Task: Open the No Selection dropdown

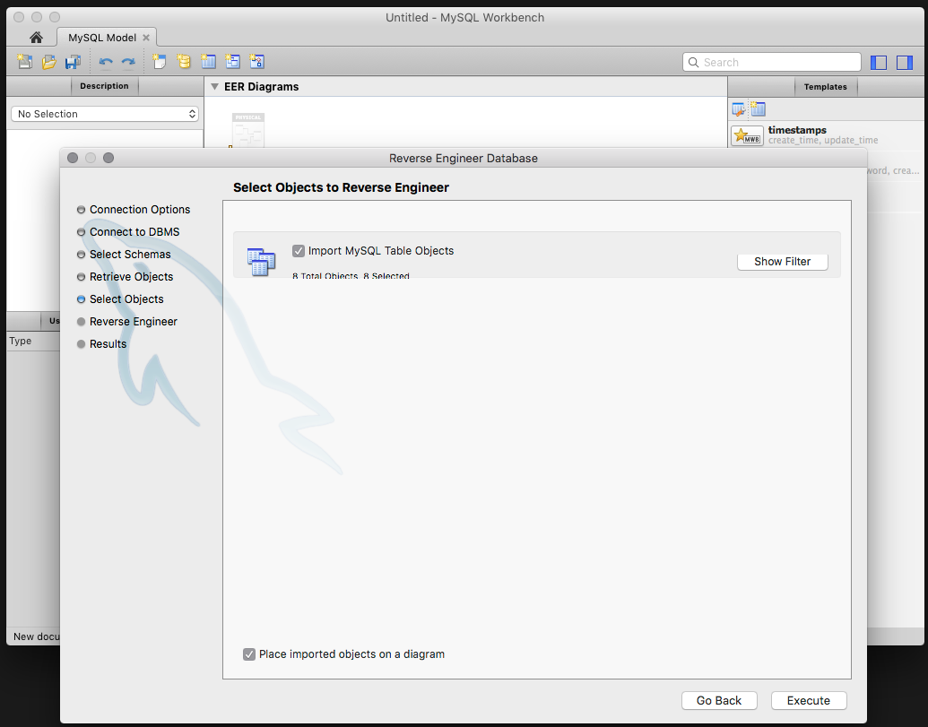Action: point(105,114)
